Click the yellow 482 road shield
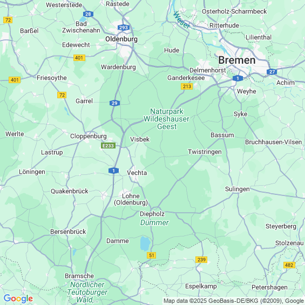This screenshot has width=305, height=305. click(289, 265)
